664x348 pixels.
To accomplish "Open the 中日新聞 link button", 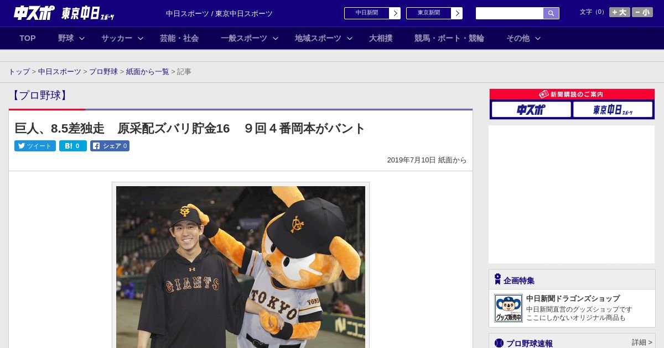I will coord(367,13).
